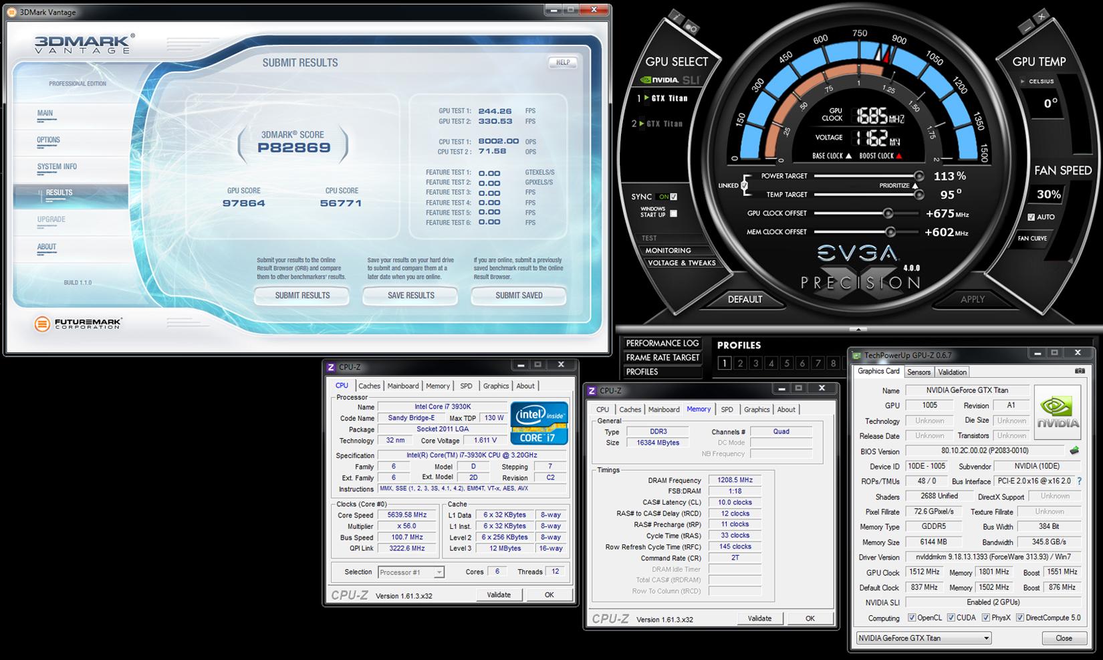Image resolution: width=1103 pixels, height=660 pixels.
Task: Switch to the Validation tab in GPU-Z
Action: (952, 372)
